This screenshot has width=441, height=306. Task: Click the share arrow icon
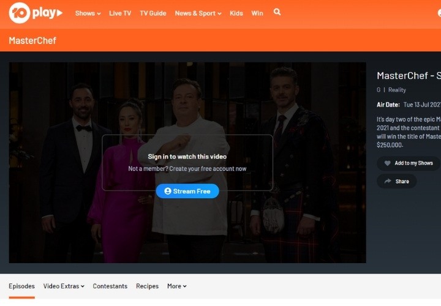(x=387, y=181)
